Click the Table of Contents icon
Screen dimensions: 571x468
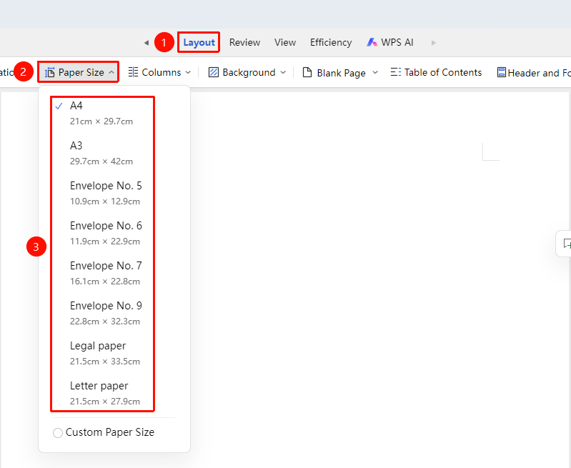(396, 72)
